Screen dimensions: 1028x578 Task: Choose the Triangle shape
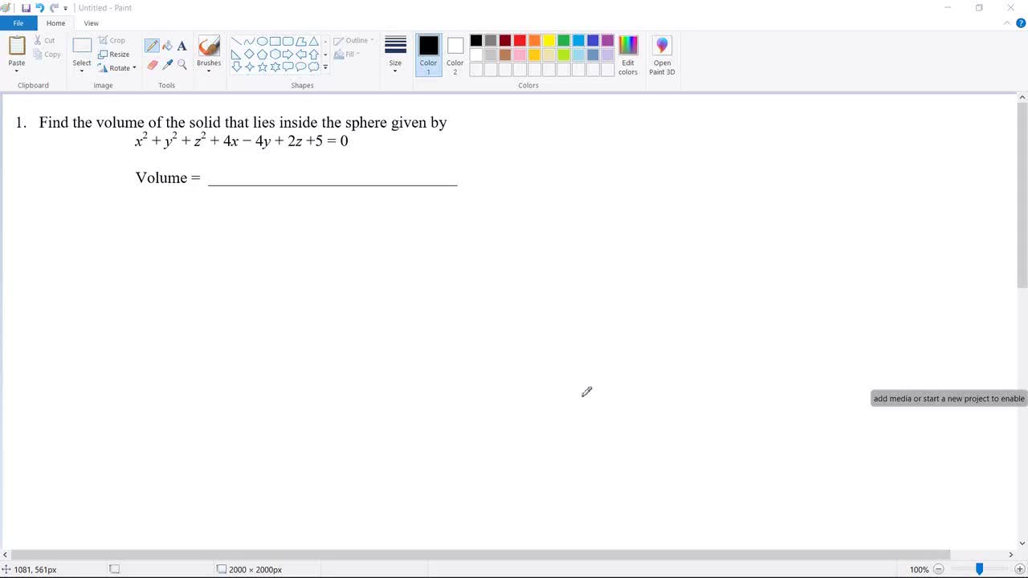[313, 42]
